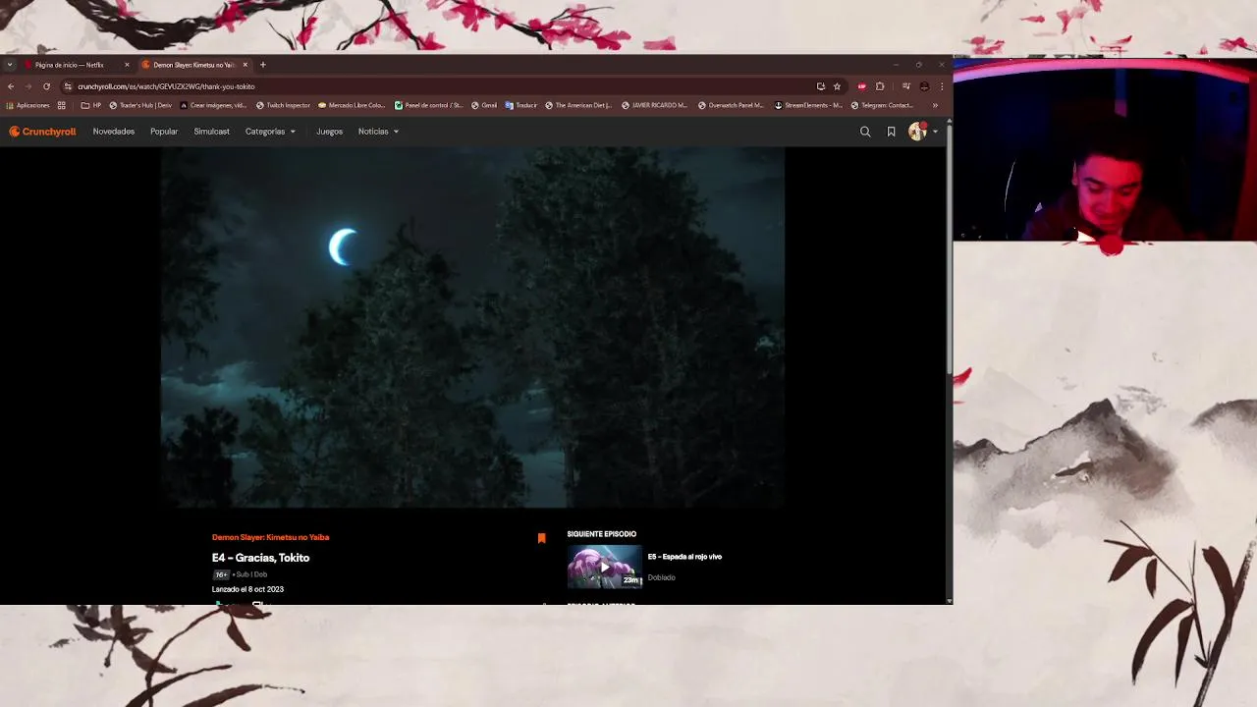
Task: Open the Trader's Hub Deriv bookmark
Action: point(140,105)
